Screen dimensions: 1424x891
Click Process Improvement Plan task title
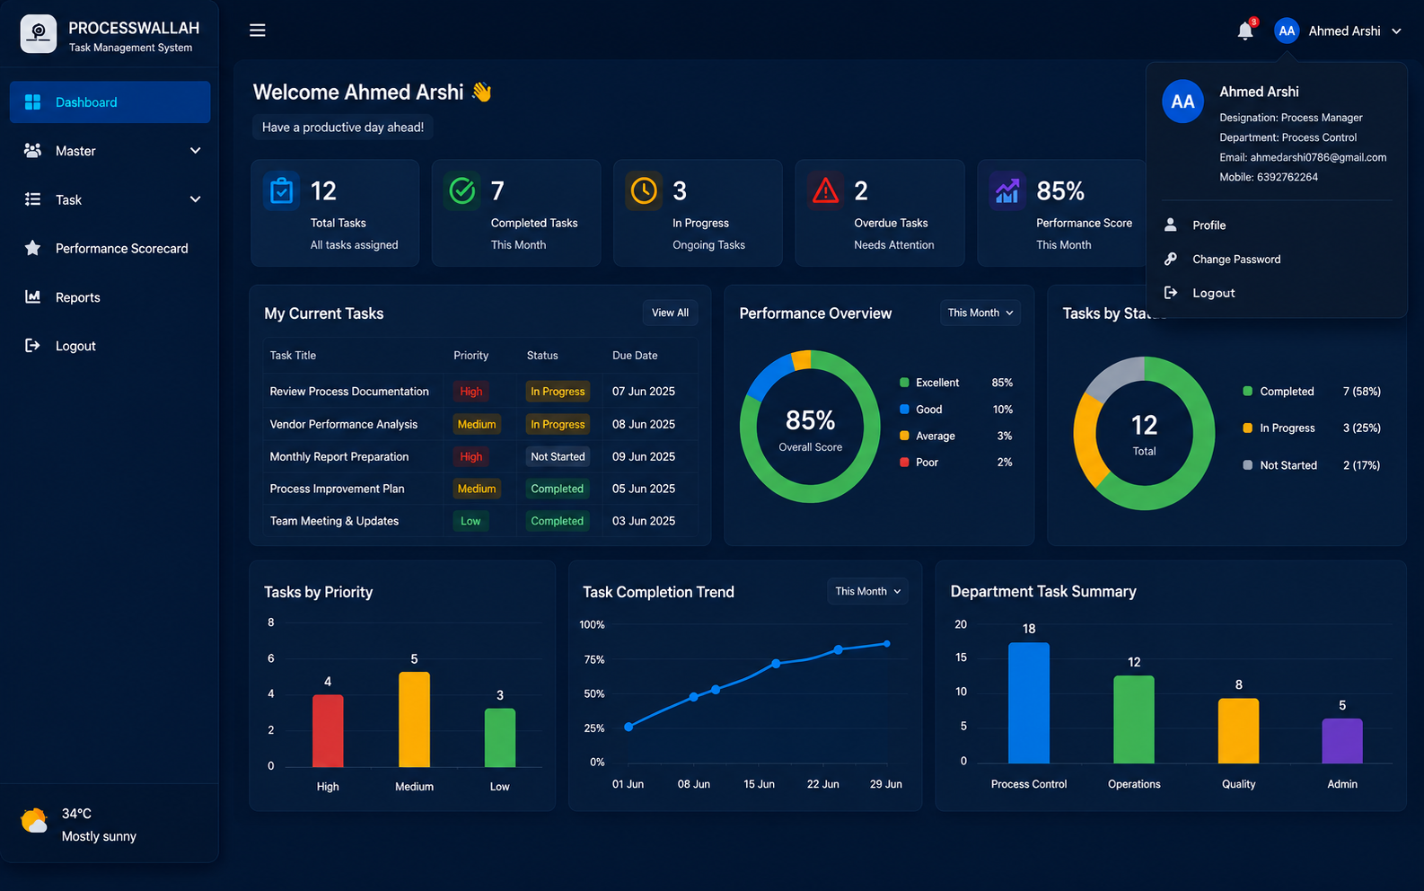click(337, 489)
